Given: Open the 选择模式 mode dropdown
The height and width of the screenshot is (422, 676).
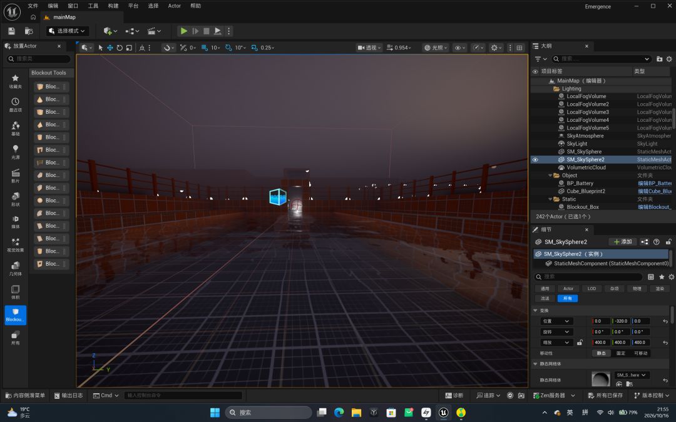Looking at the screenshot, I should point(67,31).
